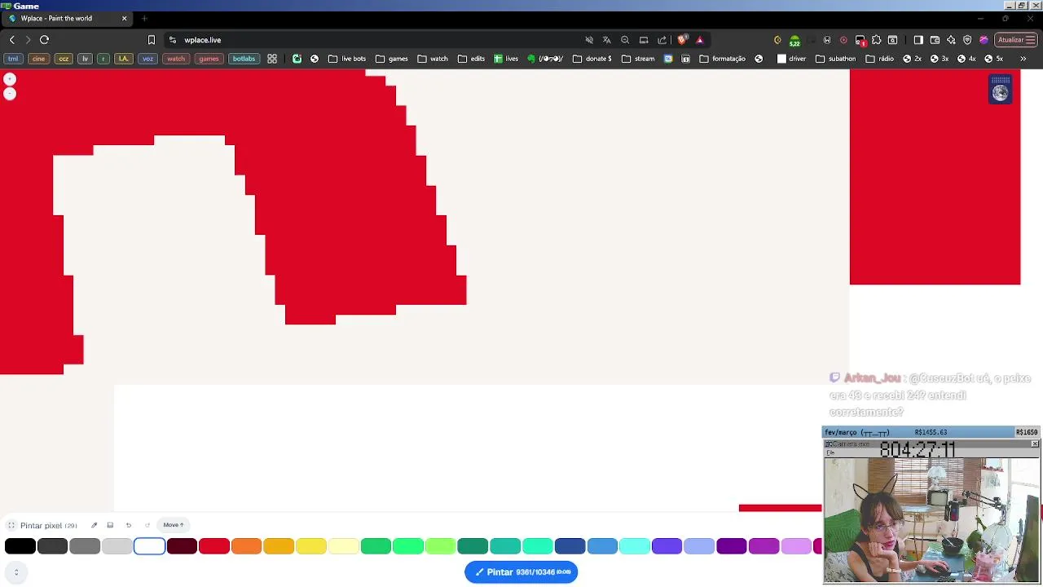Select the medium gray color swatch
The width and height of the screenshot is (1043, 587).
click(x=85, y=546)
